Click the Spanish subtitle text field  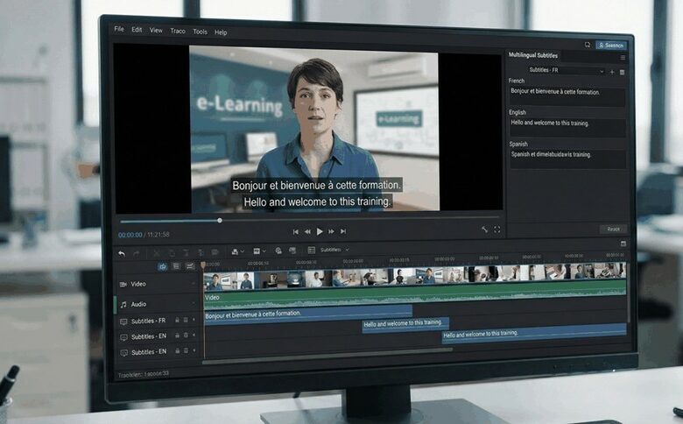click(568, 159)
